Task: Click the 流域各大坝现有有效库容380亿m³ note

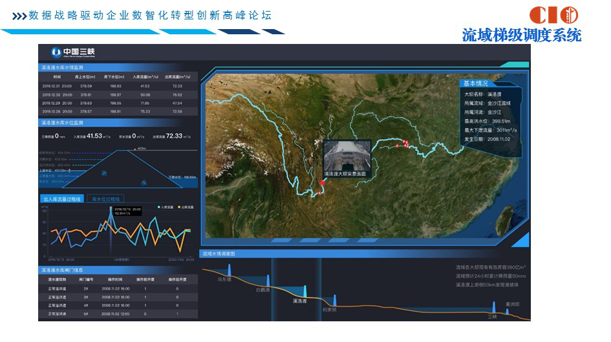Action: point(491,268)
